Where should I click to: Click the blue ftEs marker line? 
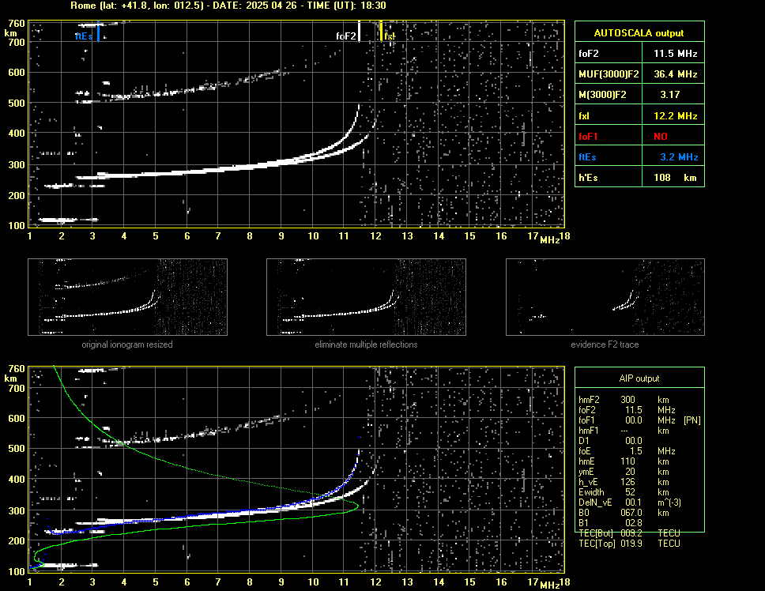99,32
